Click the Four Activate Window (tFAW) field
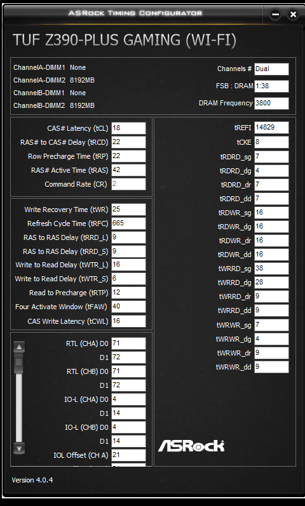Image resolution: width=305 pixels, height=506 pixels. [x=128, y=307]
